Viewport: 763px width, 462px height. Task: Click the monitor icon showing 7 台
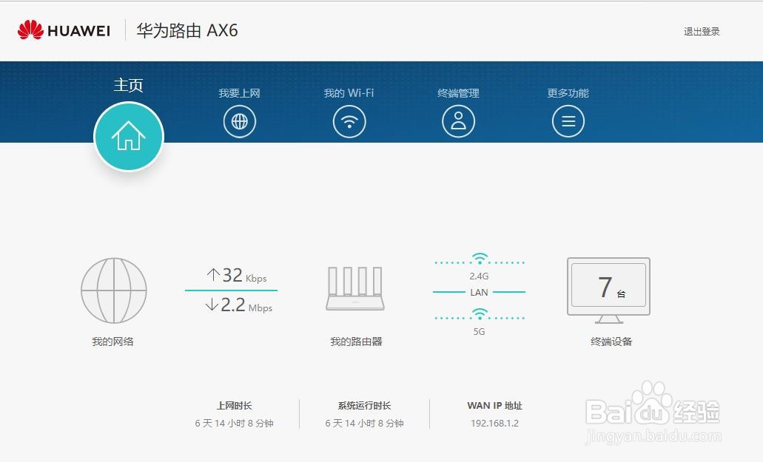pos(609,291)
